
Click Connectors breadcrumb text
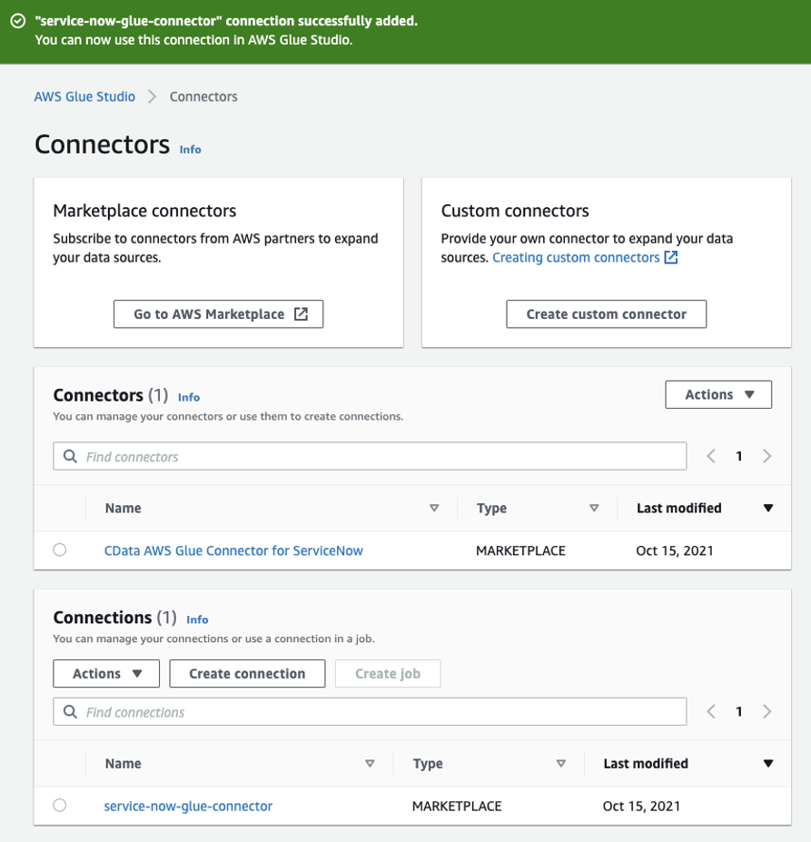click(203, 96)
